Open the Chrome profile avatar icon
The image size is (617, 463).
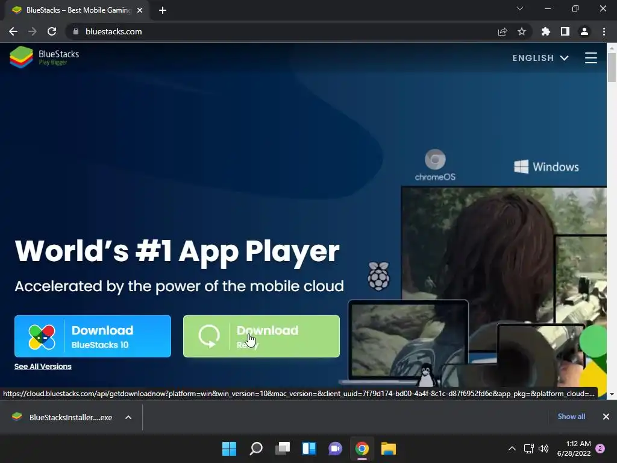click(x=584, y=31)
